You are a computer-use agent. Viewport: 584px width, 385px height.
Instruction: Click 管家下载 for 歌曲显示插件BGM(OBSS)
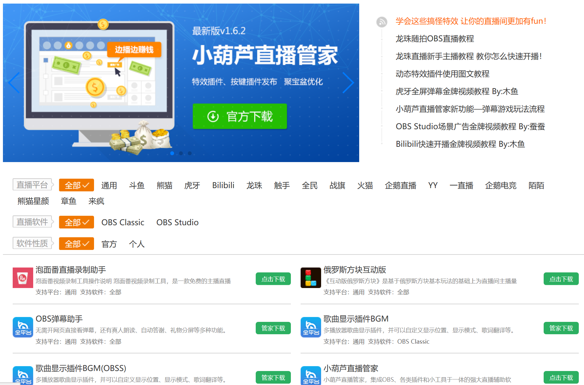coord(273,378)
